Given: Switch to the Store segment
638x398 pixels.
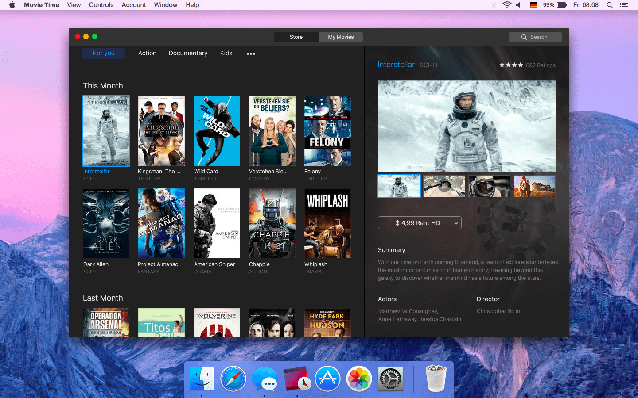Looking at the screenshot, I should pyautogui.click(x=296, y=37).
